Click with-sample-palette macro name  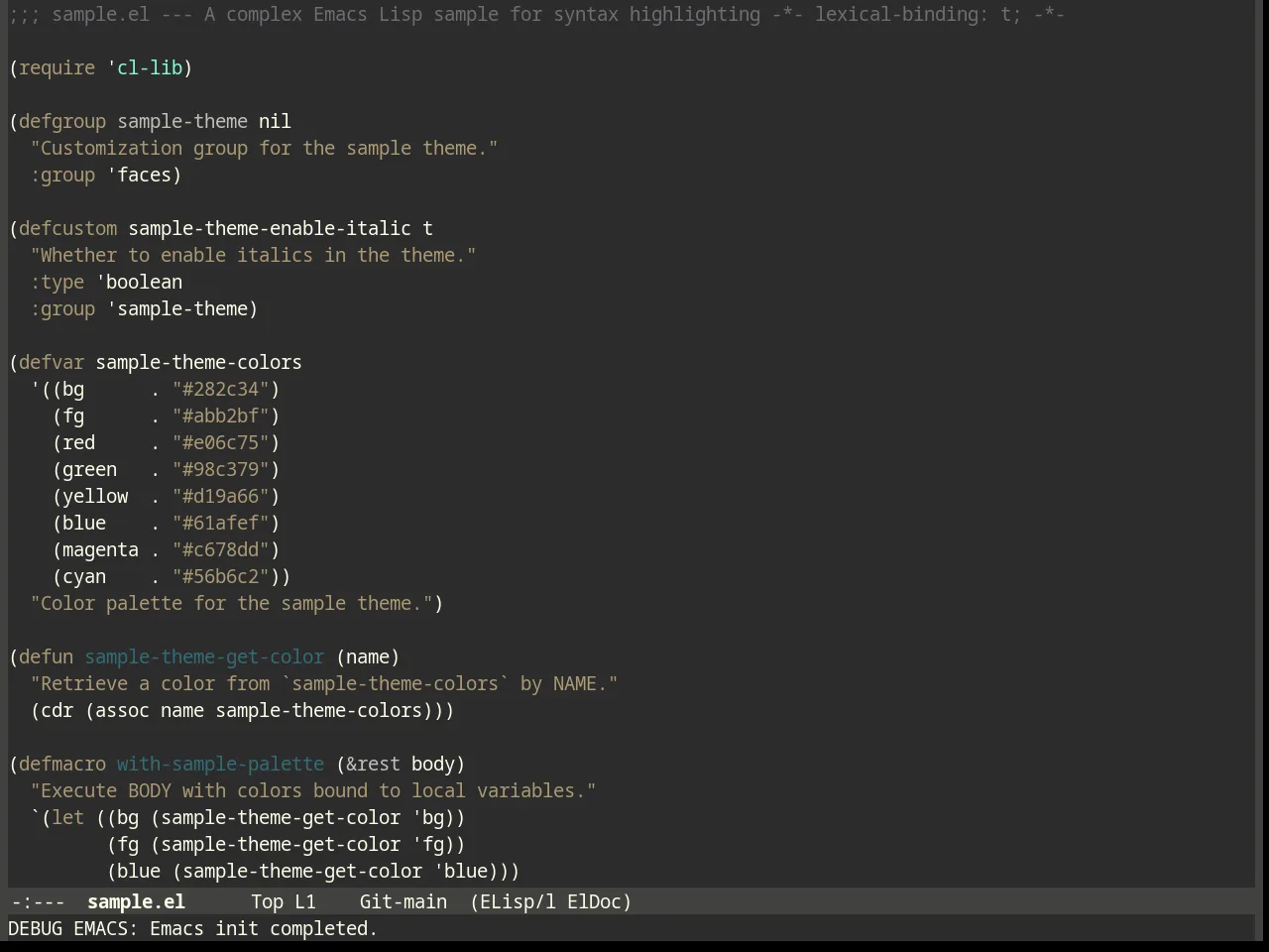click(x=220, y=764)
